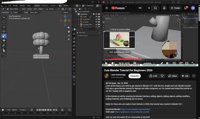Screen dimensions: 200x119
Task: Open the Render properties tab
Action: 74,38
